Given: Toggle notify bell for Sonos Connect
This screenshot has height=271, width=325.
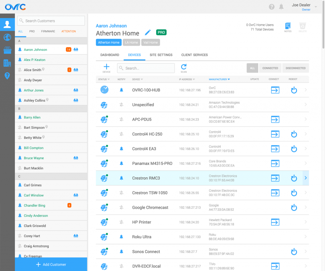Looking at the screenshot, I should pos(122,252).
